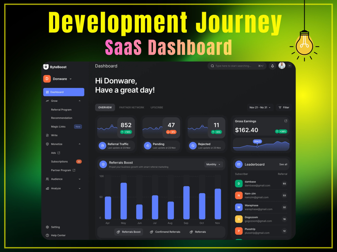
Task: Collapse the Grow section chevron
Action: (x=80, y=101)
